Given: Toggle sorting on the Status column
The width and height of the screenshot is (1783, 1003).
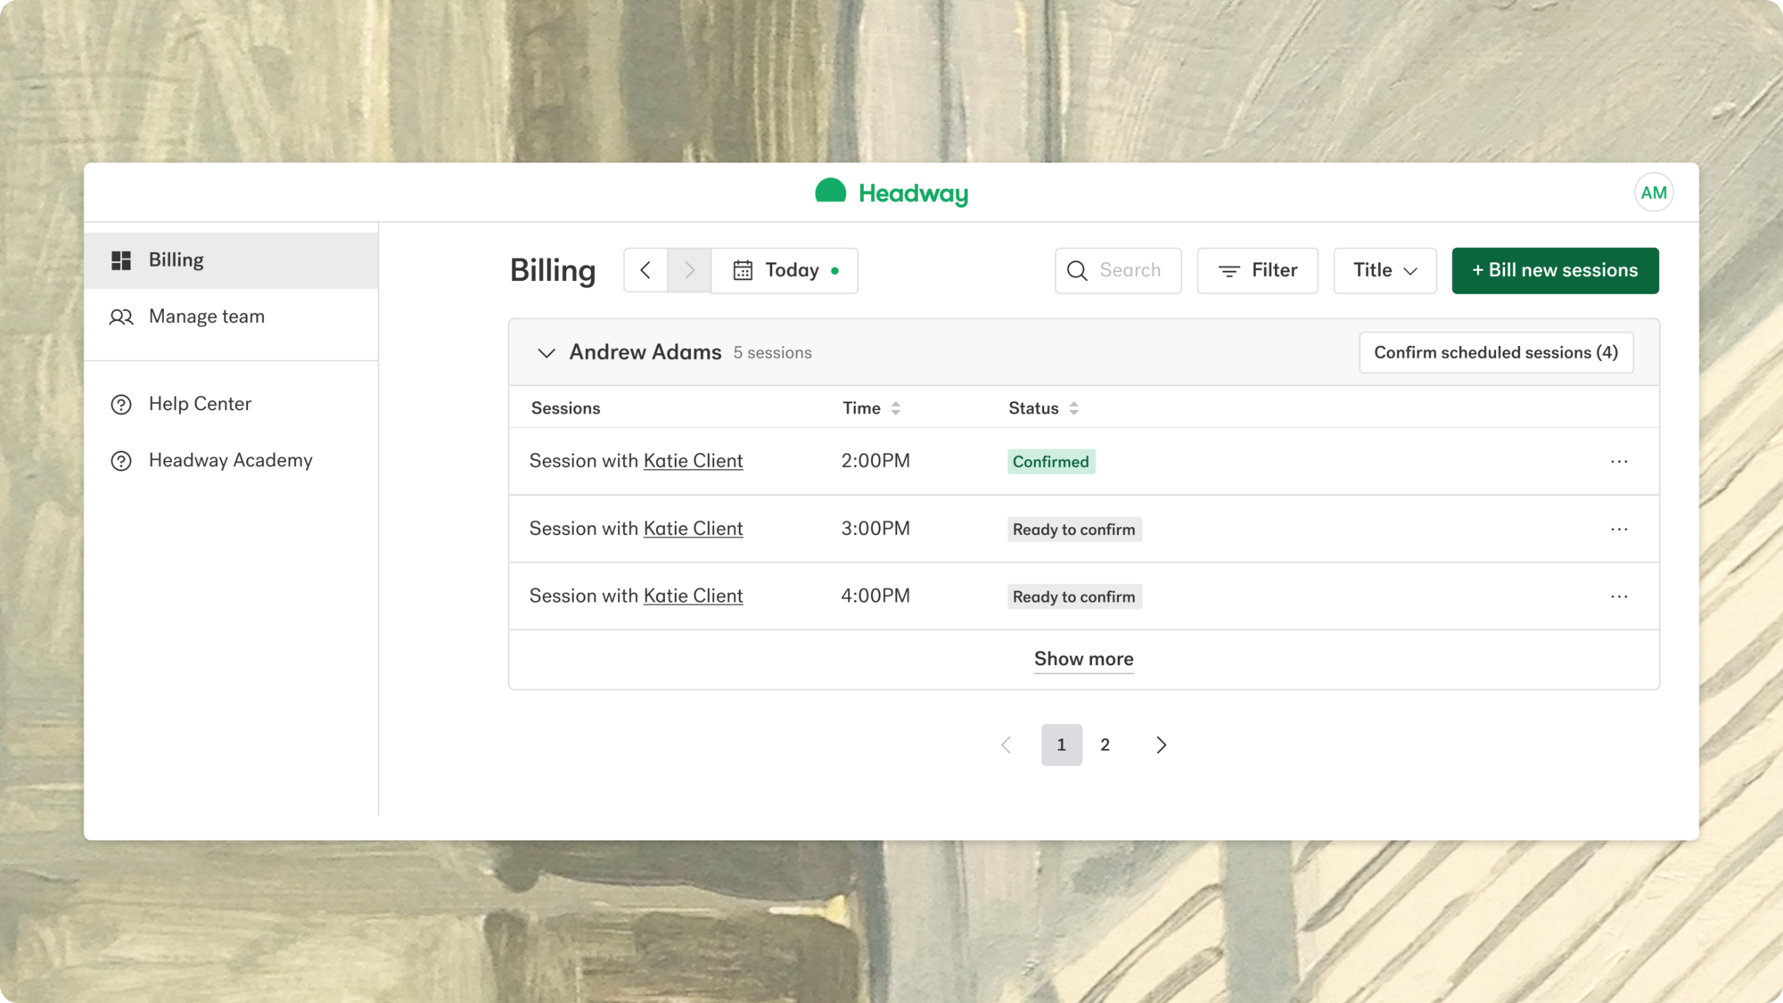Looking at the screenshot, I should (x=1074, y=407).
